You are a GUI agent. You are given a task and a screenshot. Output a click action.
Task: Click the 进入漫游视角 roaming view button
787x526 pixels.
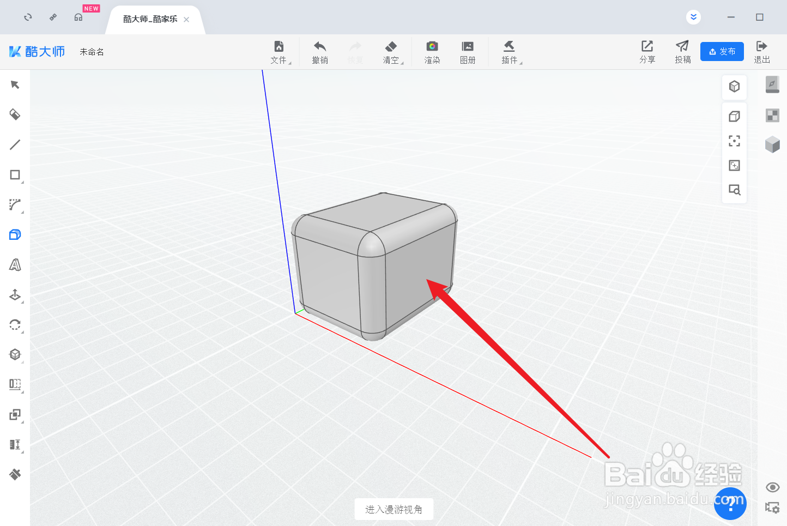(x=393, y=509)
